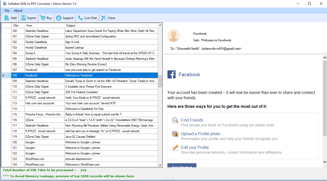Image resolution: width=327 pixels, height=181 pixels.
Task: Select the New Wyoming Bill email
Action: coord(80,126)
